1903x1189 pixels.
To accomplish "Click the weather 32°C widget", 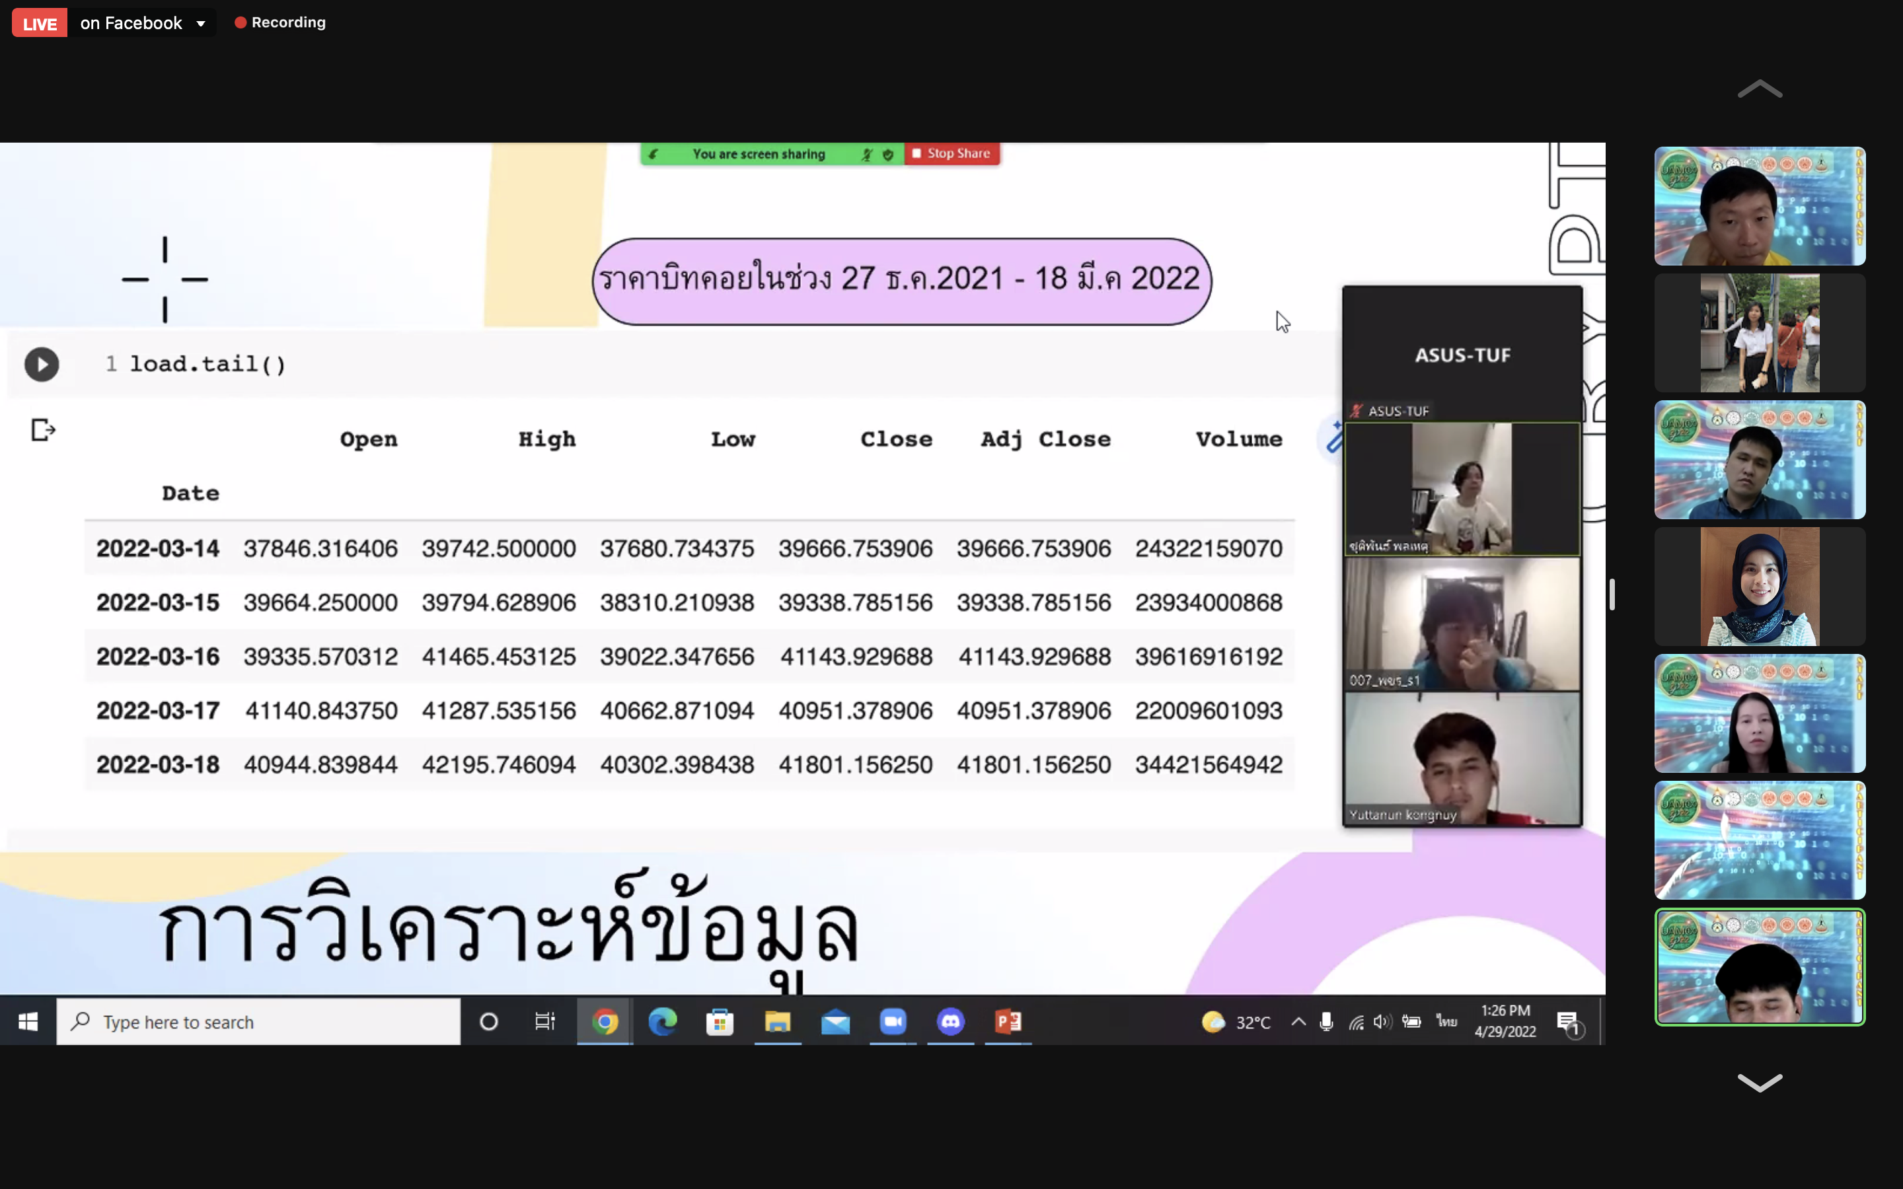I will 1236,1021.
